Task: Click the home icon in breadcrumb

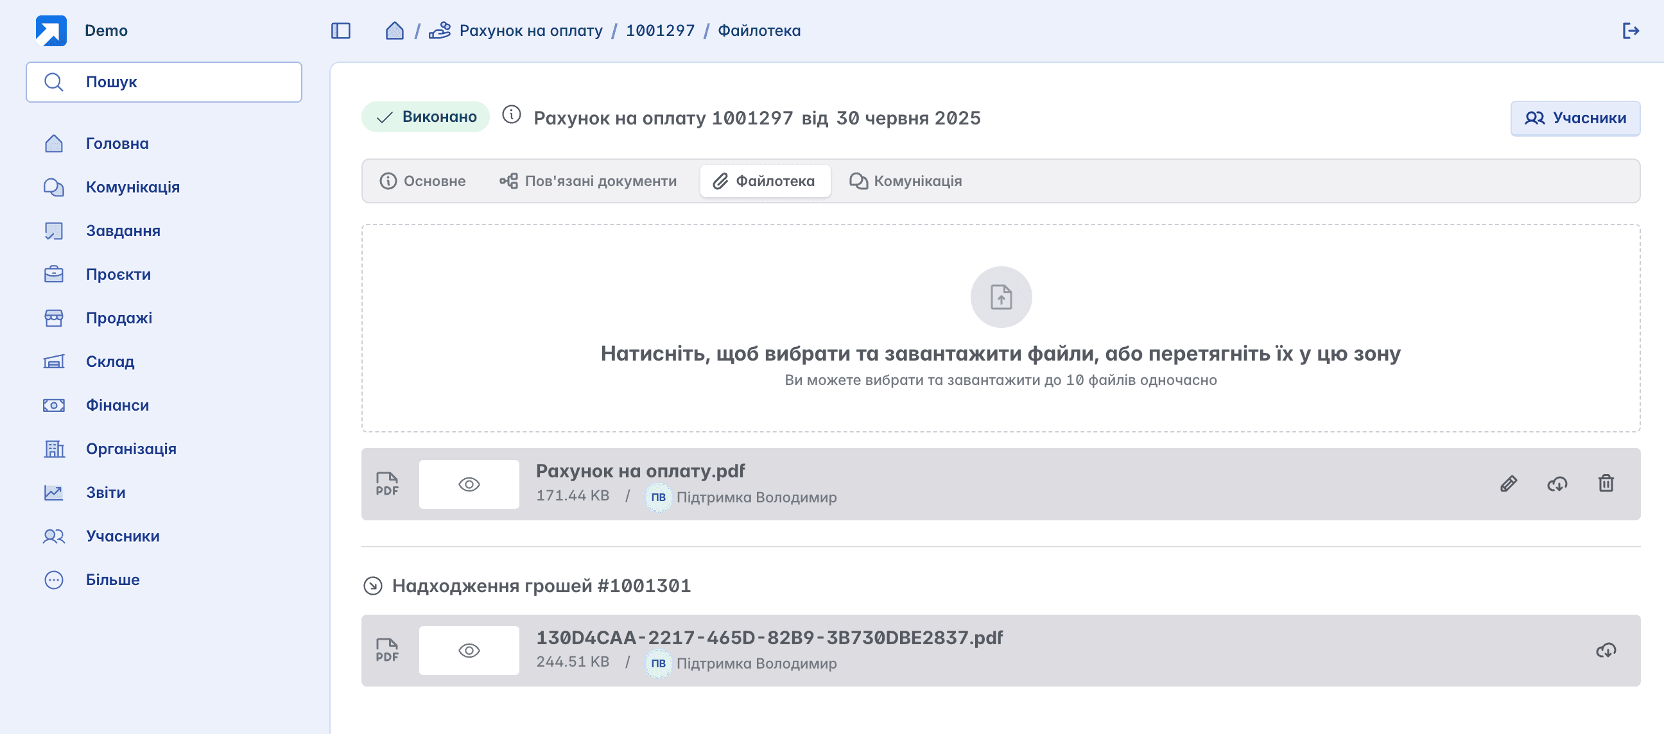Action: tap(394, 30)
